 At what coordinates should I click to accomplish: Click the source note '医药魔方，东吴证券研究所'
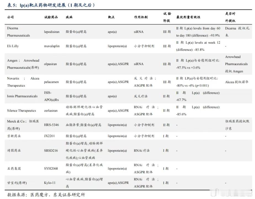click(58, 195)
